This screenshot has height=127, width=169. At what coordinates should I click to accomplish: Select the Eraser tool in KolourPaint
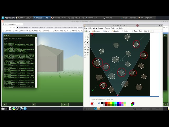(85, 42)
